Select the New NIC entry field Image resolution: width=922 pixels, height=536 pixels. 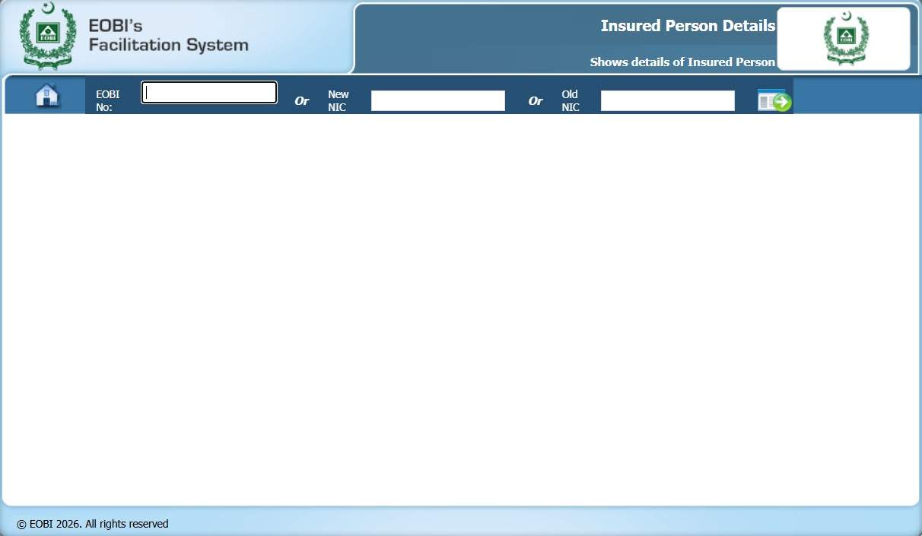coord(437,100)
